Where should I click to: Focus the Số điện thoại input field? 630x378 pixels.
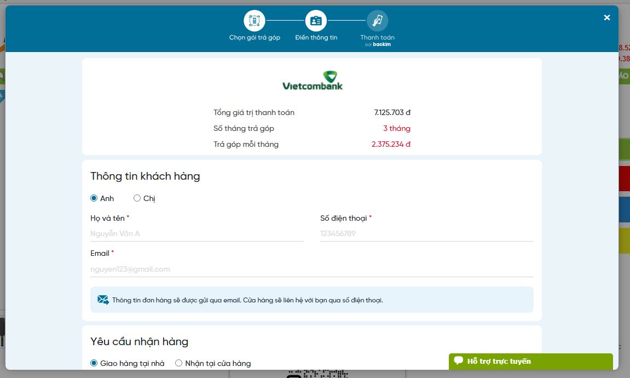tap(427, 233)
